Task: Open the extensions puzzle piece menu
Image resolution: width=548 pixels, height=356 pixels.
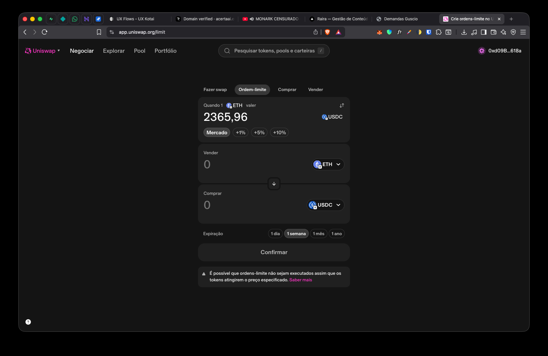Action: point(439,32)
